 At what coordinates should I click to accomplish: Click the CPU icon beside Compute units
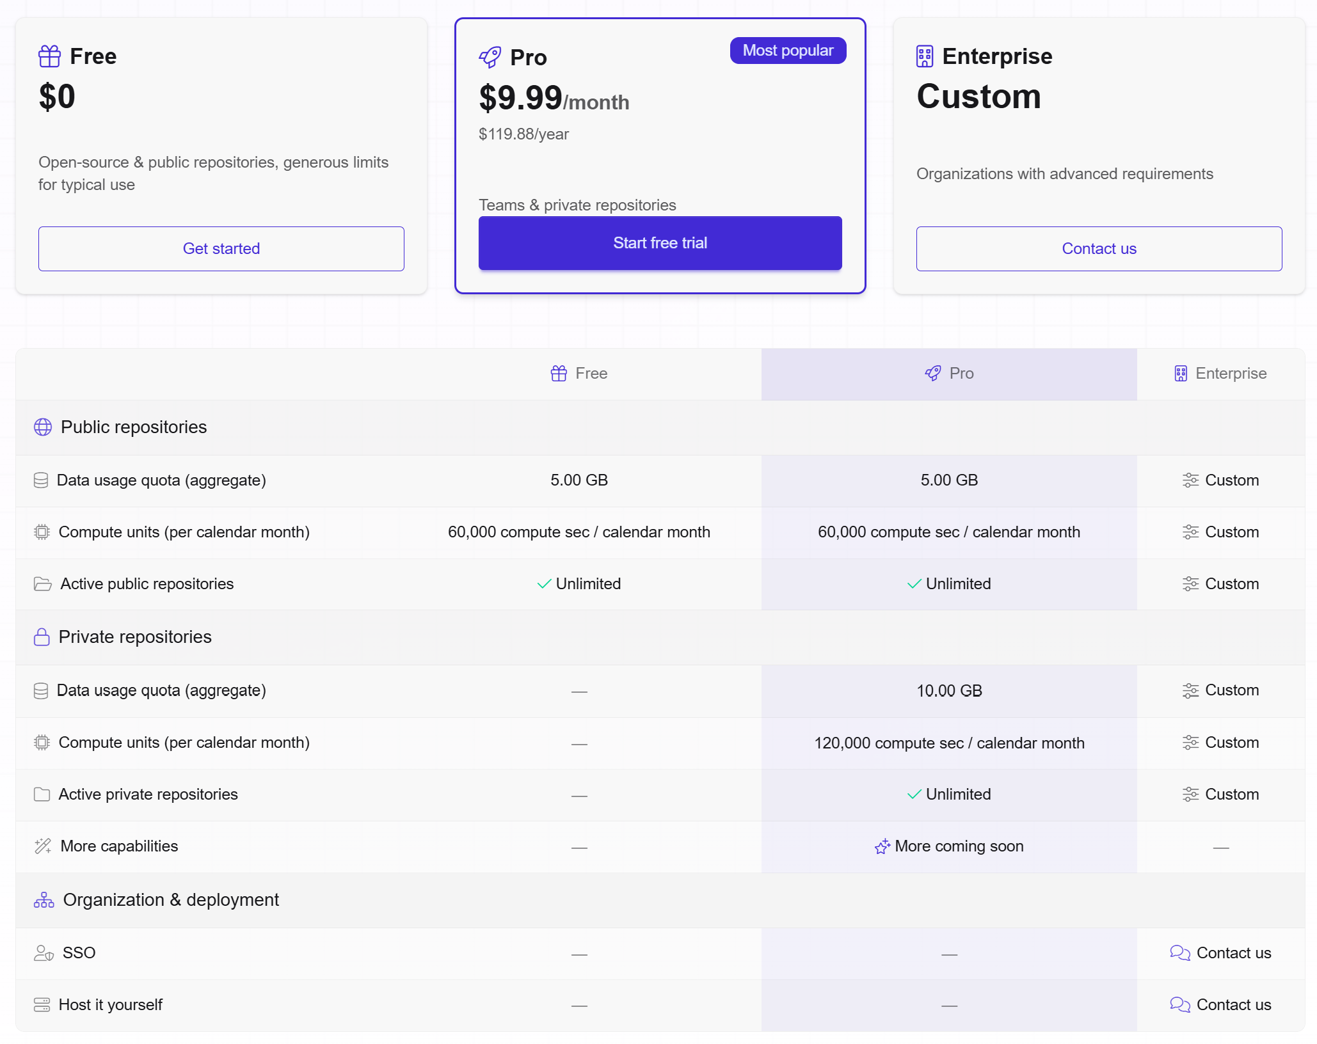click(x=41, y=532)
